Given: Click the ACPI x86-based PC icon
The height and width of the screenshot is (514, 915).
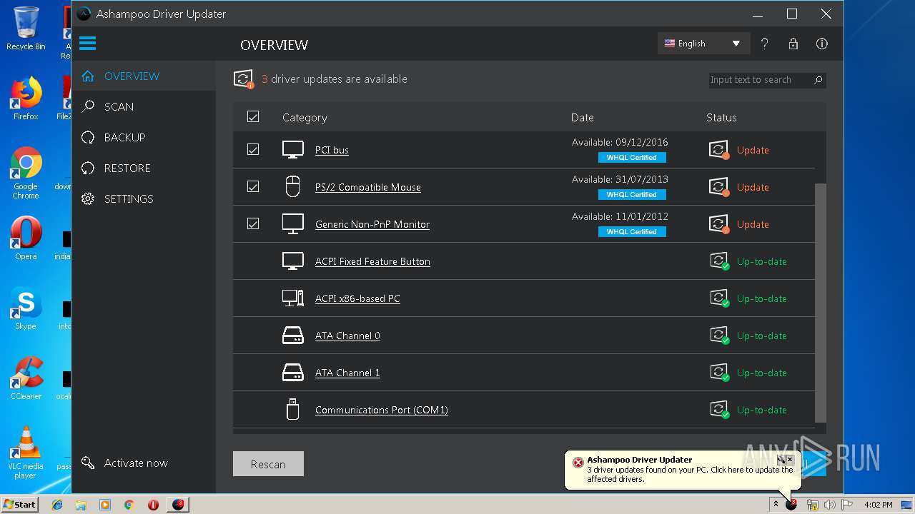Looking at the screenshot, I should [293, 298].
